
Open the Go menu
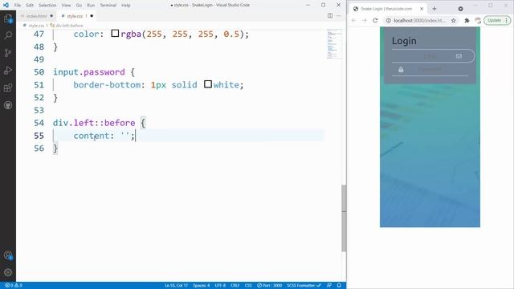pos(79,6)
